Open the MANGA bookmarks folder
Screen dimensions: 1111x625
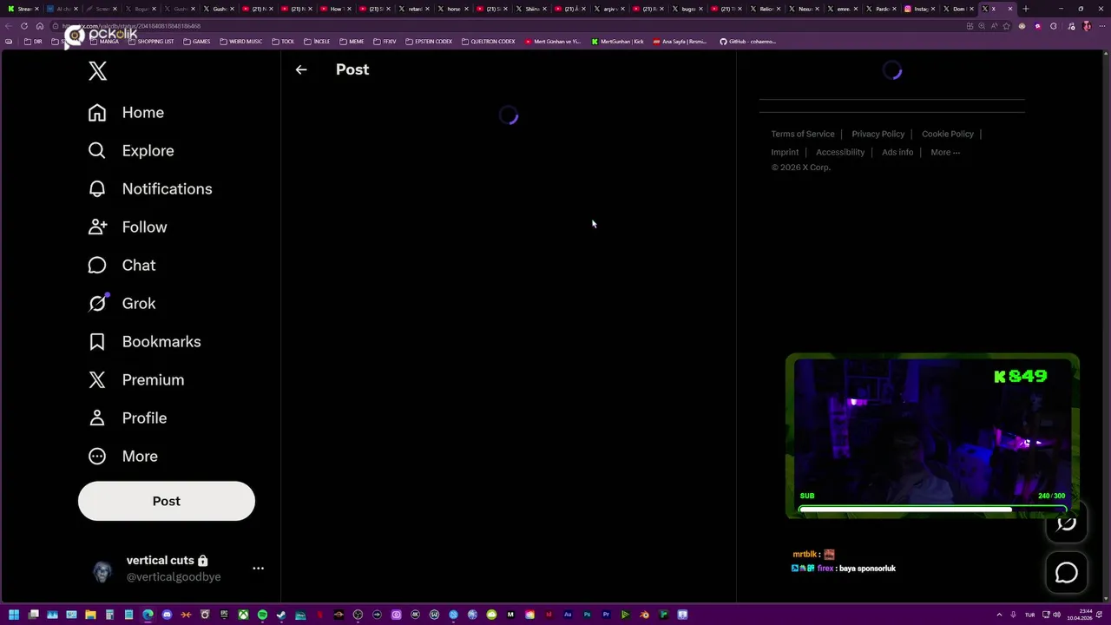tap(102, 42)
